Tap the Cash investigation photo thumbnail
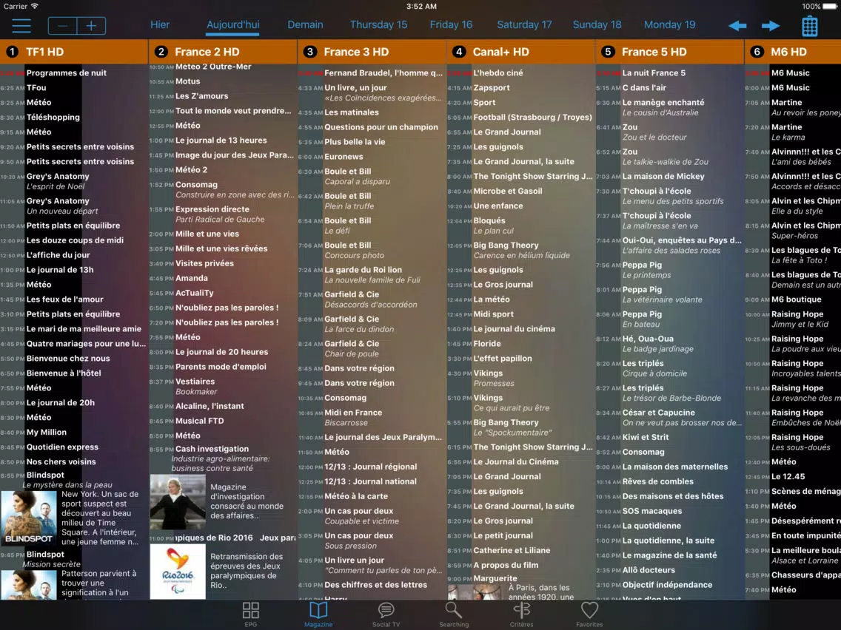The width and height of the screenshot is (841, 630). 178,502
